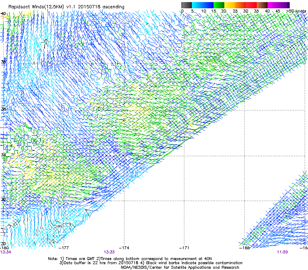Click the '34' latitude axis label
Viewport: 308px width, 270px height.
3,155
